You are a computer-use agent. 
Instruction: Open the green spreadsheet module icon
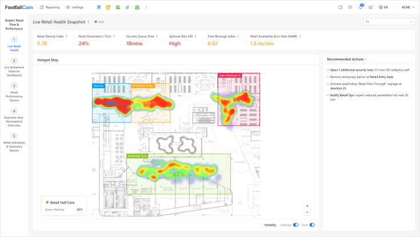pyautogui.click(x=118, y=7)
